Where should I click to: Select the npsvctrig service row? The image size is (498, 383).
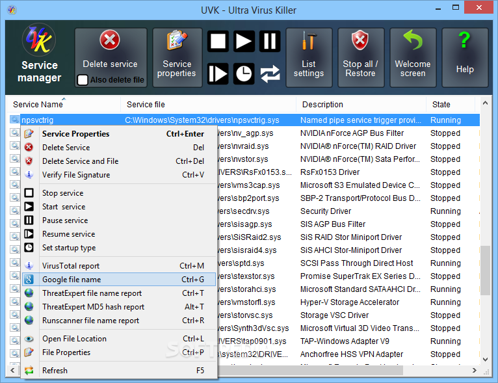[243, 120]
